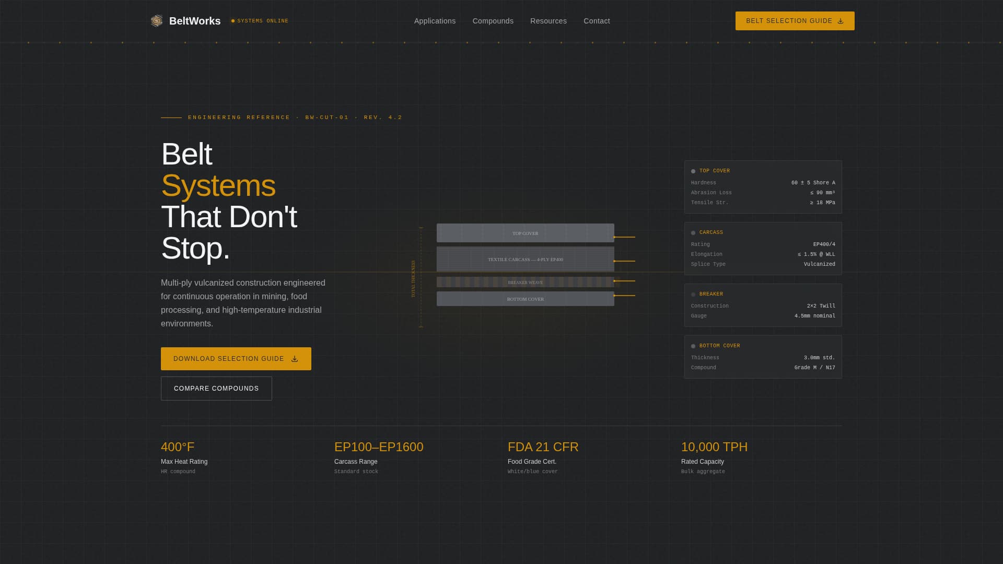Open the Resources menu item
Screen dimensions: 1003x564
(x=548, y=21)
